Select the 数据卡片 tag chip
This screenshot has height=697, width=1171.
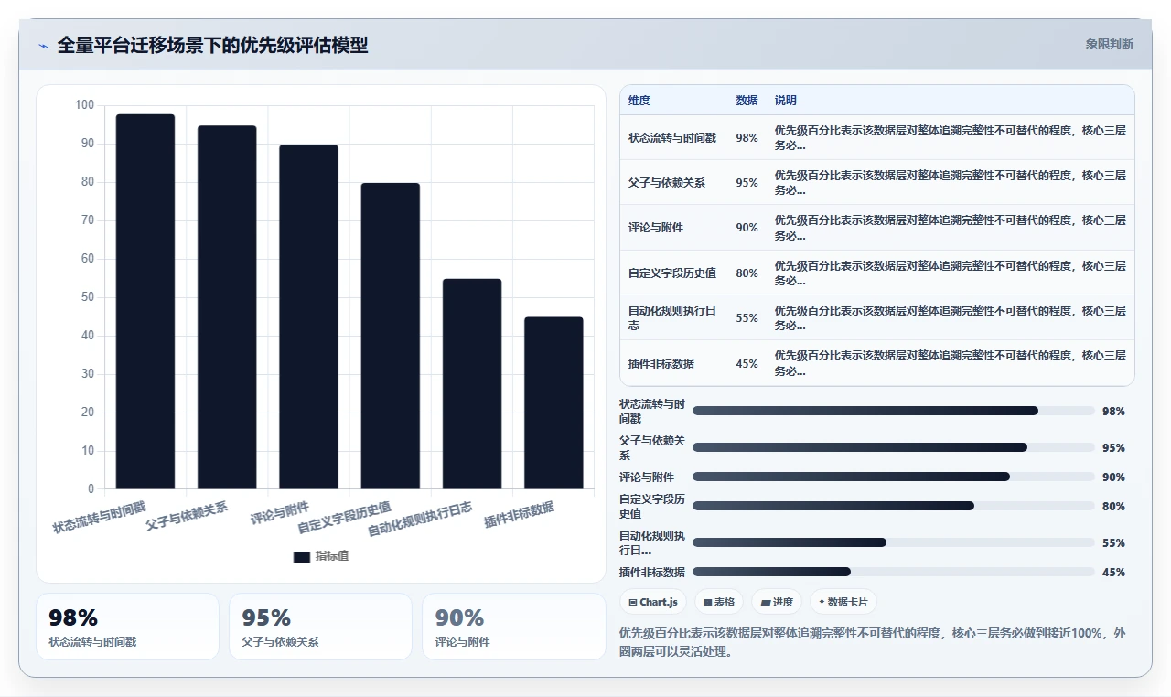843,602
